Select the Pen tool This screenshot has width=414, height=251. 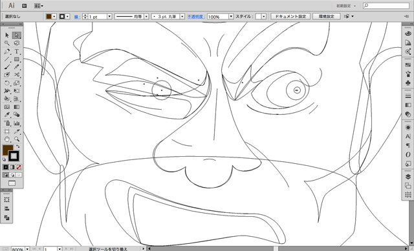click(7, 52)
